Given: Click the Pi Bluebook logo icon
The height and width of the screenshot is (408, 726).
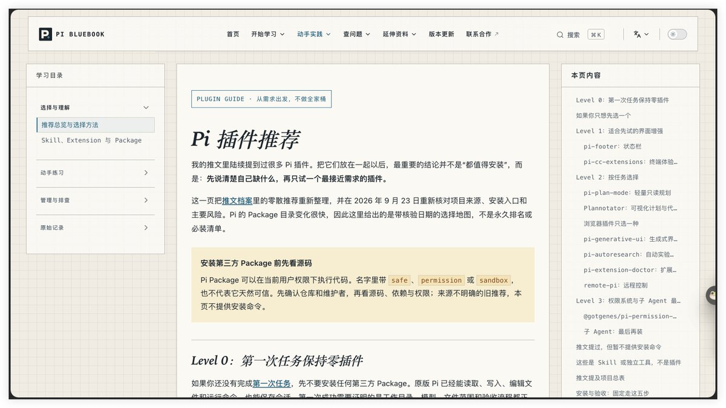Looking at the screenshot, I should 45,35.
